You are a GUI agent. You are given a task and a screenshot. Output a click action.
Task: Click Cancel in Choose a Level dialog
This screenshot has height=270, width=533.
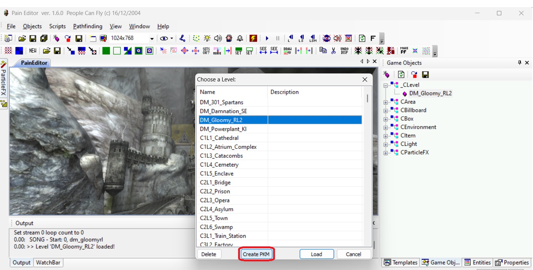[354, 254]
